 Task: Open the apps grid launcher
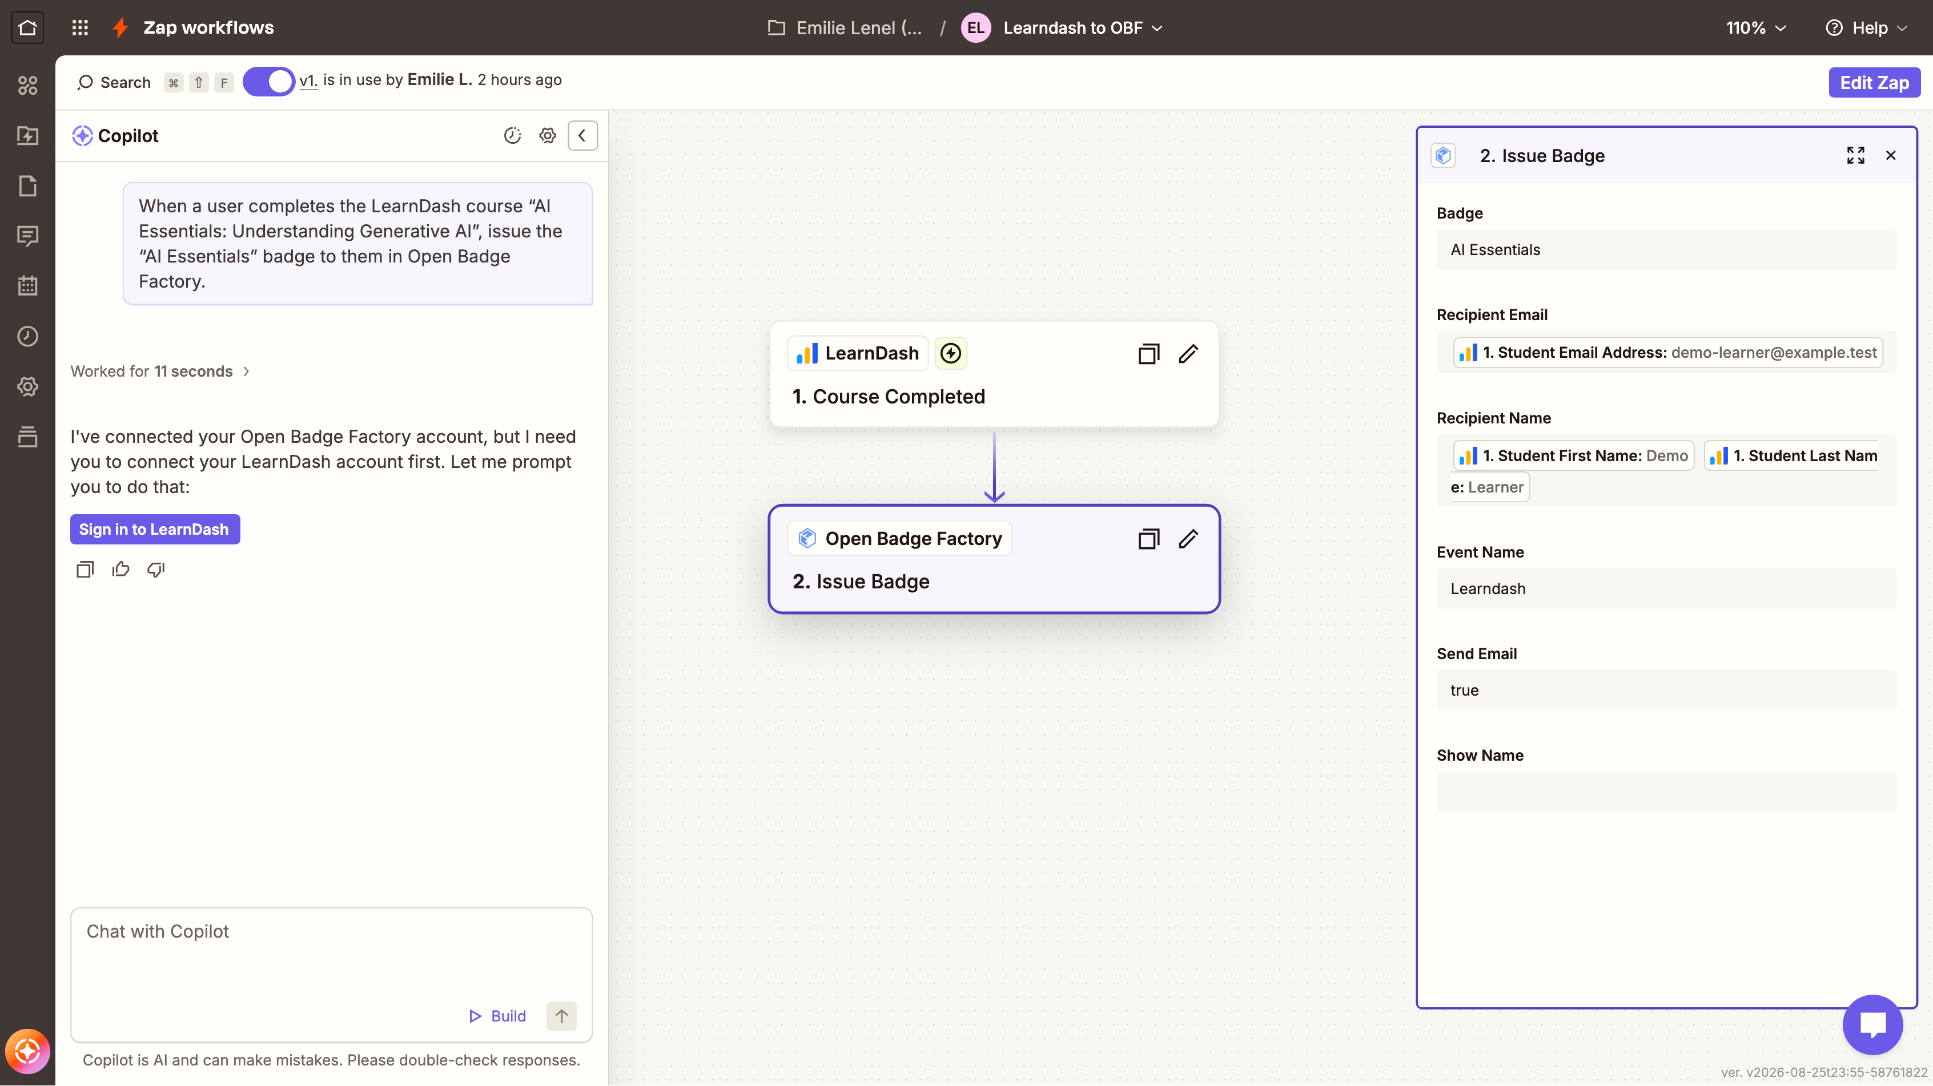tap(81, 28)
